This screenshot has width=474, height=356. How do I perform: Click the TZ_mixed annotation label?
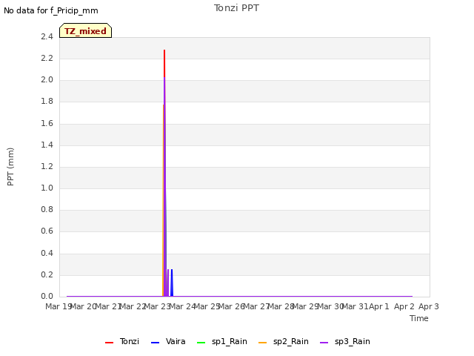86,30
